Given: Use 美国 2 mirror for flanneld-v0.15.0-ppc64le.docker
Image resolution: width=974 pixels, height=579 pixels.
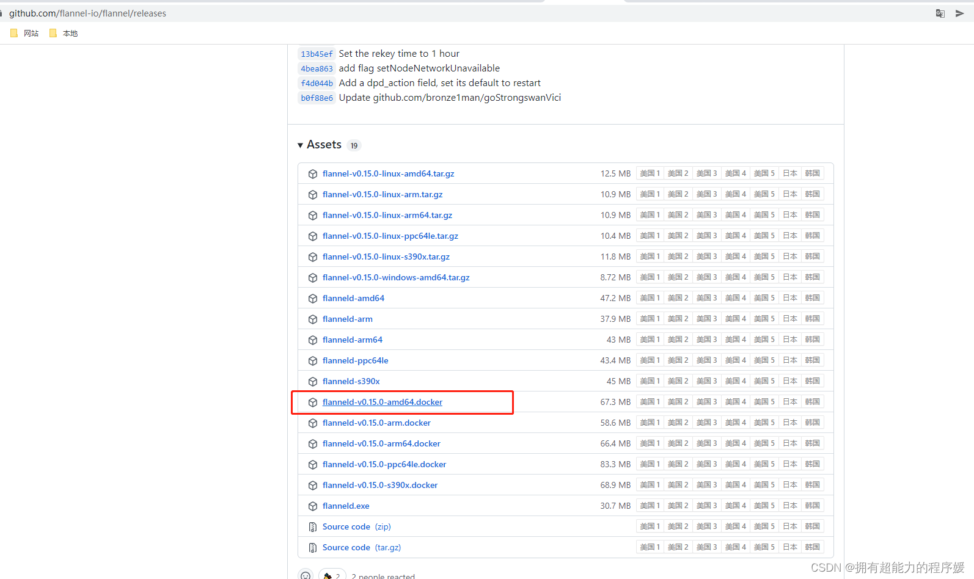Looking at the screenshot, I should click(x=678, y=464).
